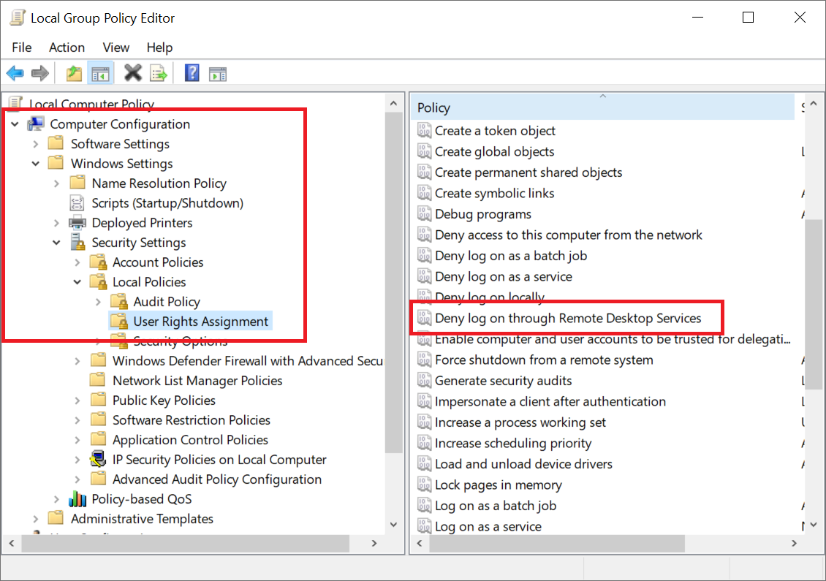Click icon beside Debug programs policy
Viewport: 826px width, 581px height.
click(x=424, y=213)
